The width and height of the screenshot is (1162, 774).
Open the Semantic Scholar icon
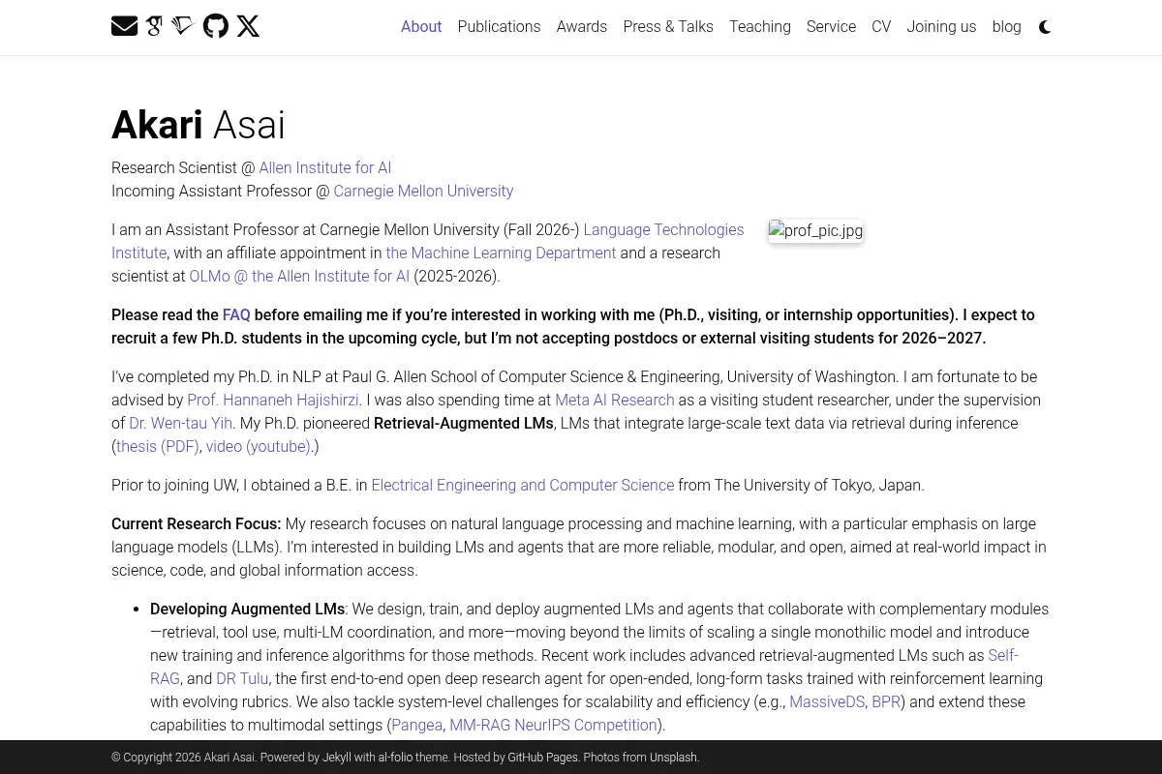click(183, 26)
